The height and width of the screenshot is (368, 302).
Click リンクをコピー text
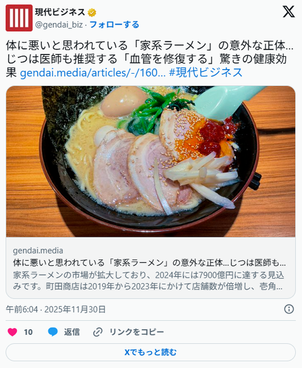click(136, 332)
